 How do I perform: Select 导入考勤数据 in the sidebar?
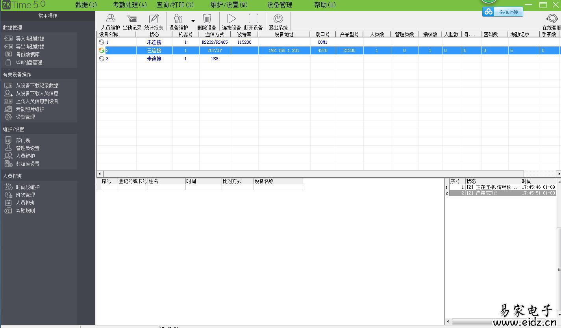click(x=30, y=39)
